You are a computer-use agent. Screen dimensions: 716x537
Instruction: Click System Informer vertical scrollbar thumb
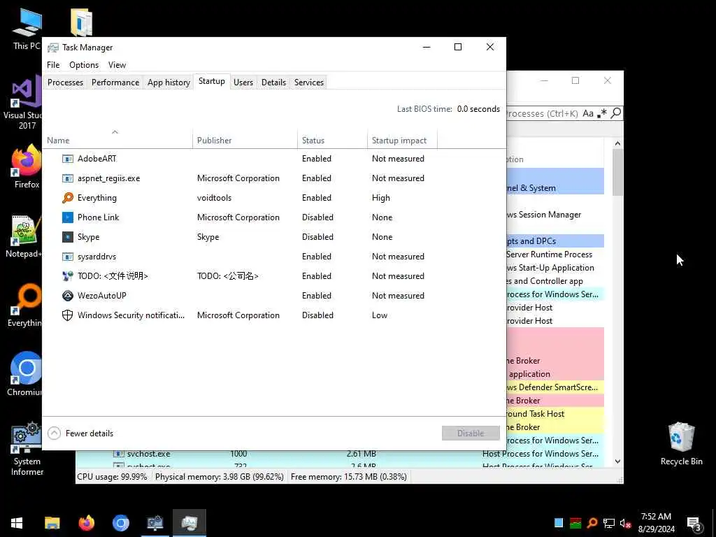click(x=617, y=172)
